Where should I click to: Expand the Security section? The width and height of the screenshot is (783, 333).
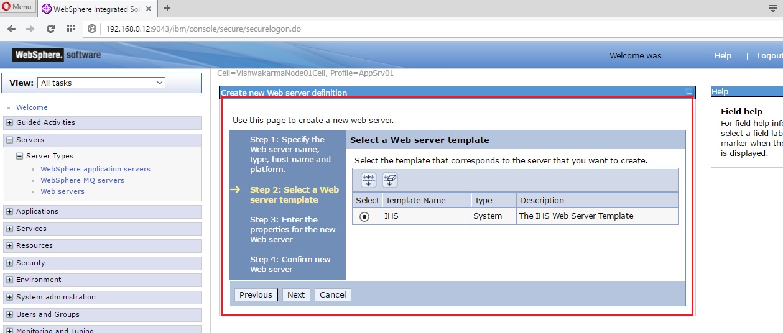(x=9, y=263)
